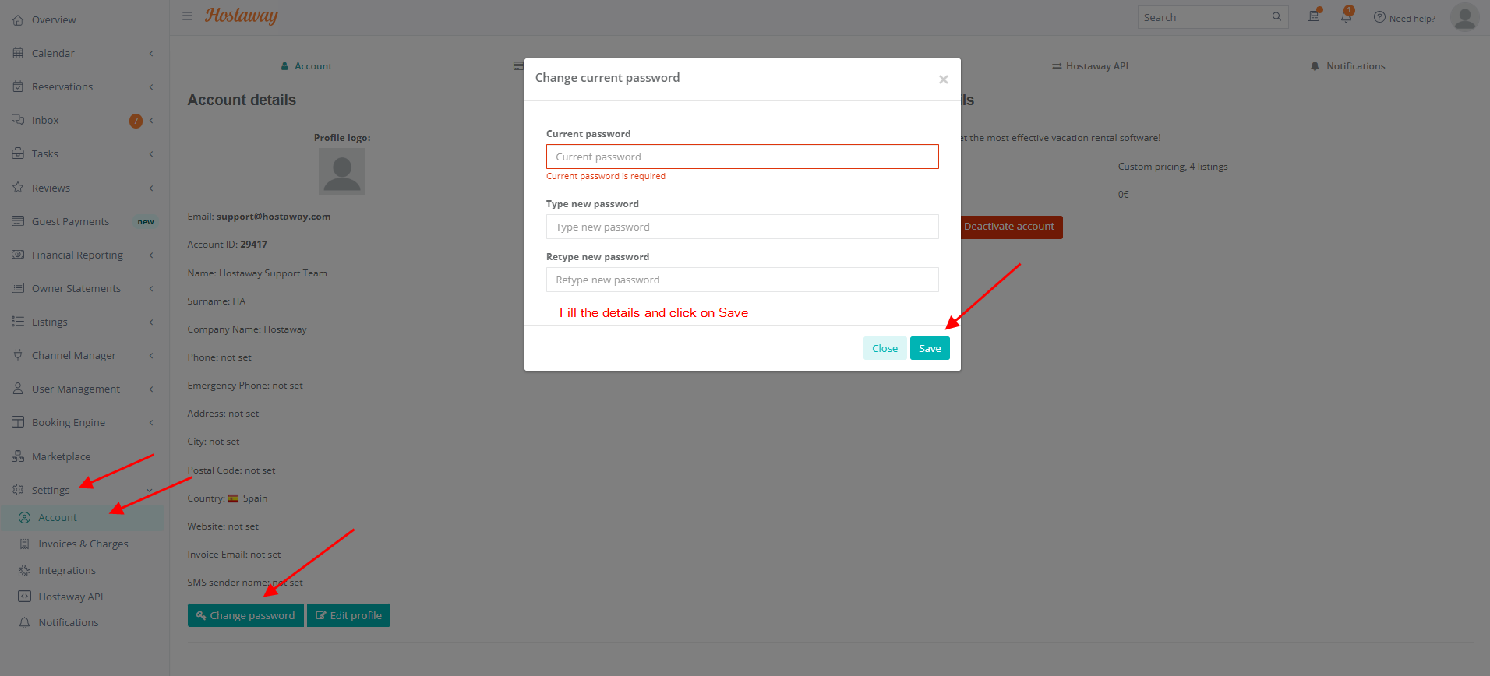Close the password dialog with X
Viewport: 1490px width, 676px height.
coord(943,79)
